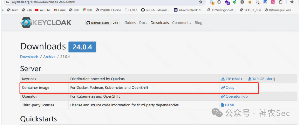Bookmark this page with the star icon
This screenshot has height=125, width=299.
pyautogui.click(x=201, y=2)
